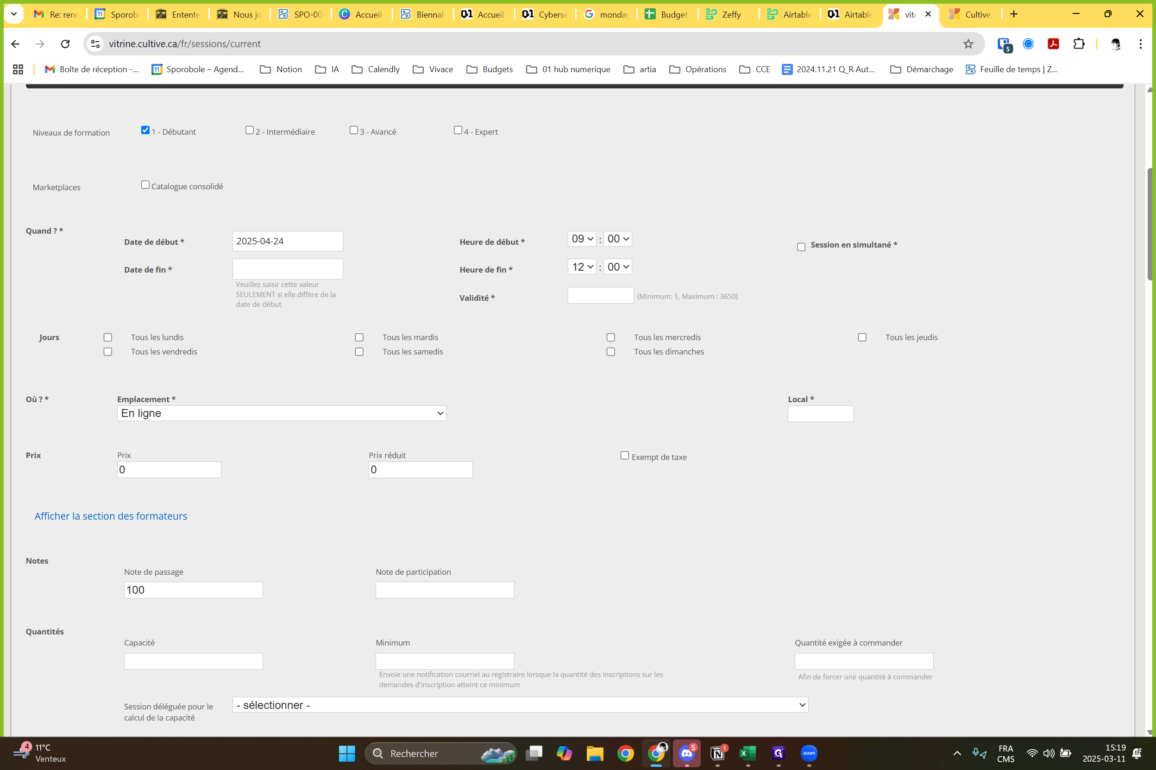This screenshot has width=1156, height=770.
Task: Open Zoom from the taskbar
Action: pyautogui.click(x=809, y=753)
